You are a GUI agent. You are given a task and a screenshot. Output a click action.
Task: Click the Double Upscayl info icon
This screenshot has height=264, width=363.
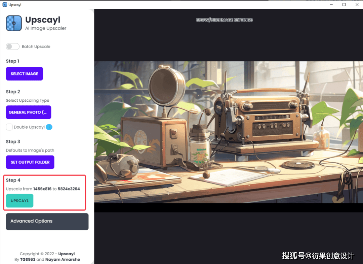click(49, 127)
